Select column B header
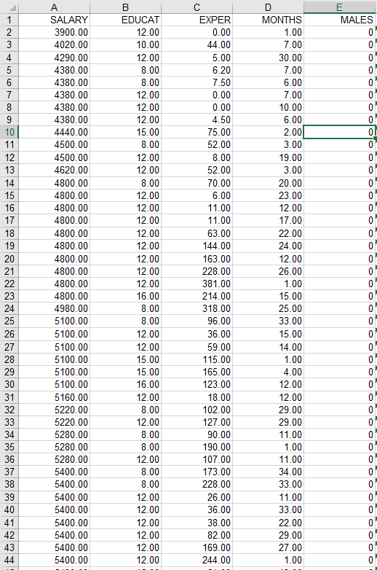 pos(126,7)
